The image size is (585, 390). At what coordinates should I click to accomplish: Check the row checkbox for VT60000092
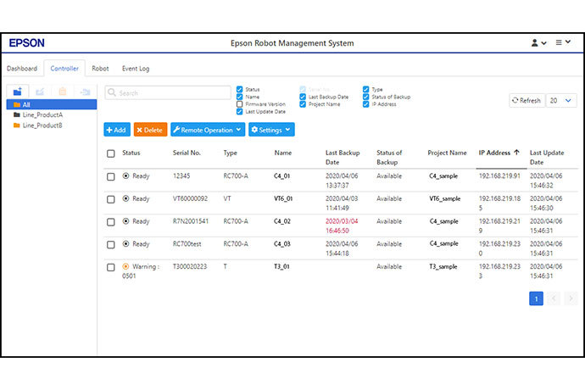tap(111, 199)
